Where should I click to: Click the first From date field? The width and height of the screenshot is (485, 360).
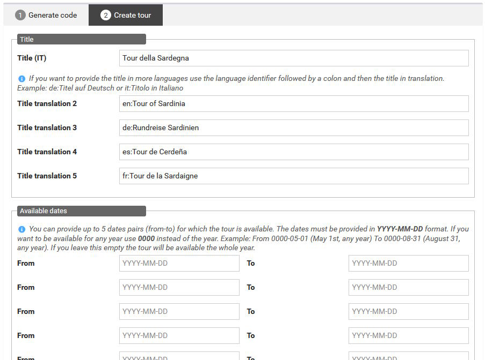click(x=179, y=264)
